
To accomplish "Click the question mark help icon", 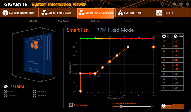I will [x=164, y=106].
